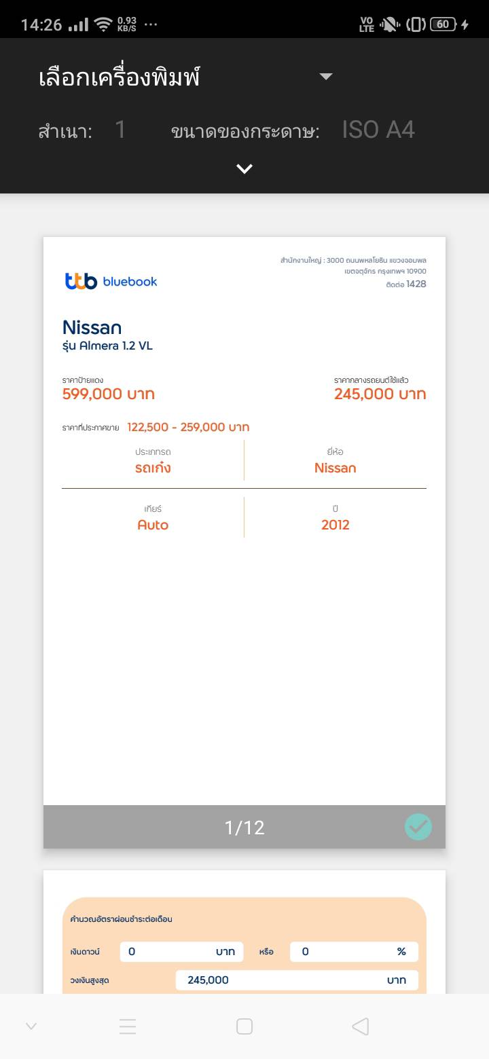489x1059 pixels.
Task: Open the printer selection dropdown arrow
Action: pos(326,77)
